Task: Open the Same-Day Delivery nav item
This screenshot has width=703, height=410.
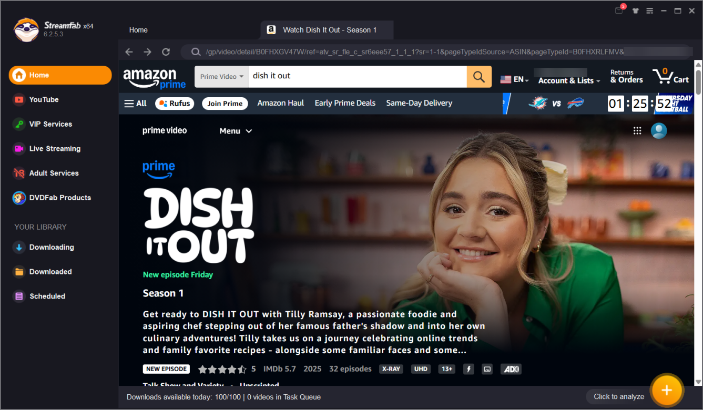Action: point(419,103)
